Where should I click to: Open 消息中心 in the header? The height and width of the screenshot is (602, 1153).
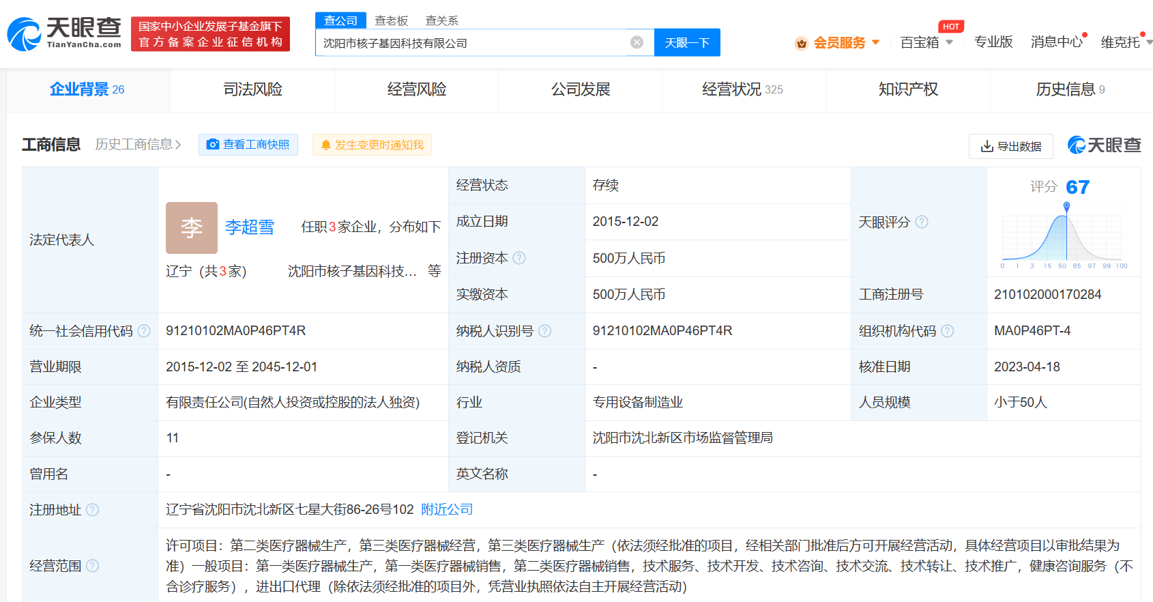coord(1056,42)
